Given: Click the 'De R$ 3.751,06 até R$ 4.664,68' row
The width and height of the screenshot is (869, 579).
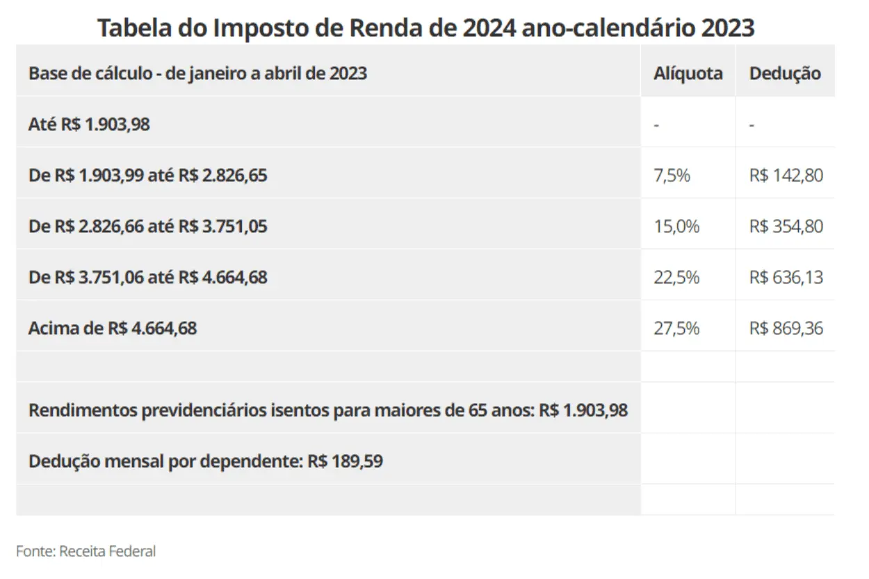Looking at the screenshot, I should tap(147, 277).
